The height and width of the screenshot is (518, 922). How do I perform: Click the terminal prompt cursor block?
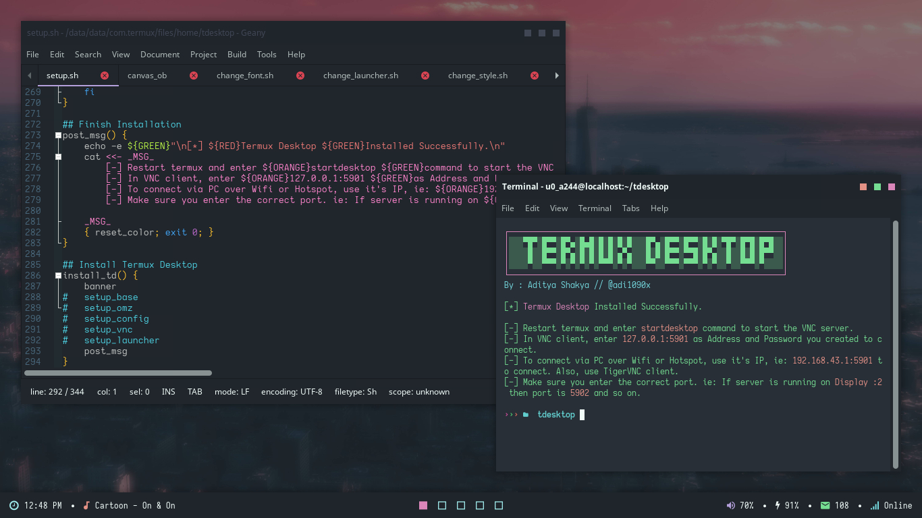pyautogui.click(x=582, y=415)
